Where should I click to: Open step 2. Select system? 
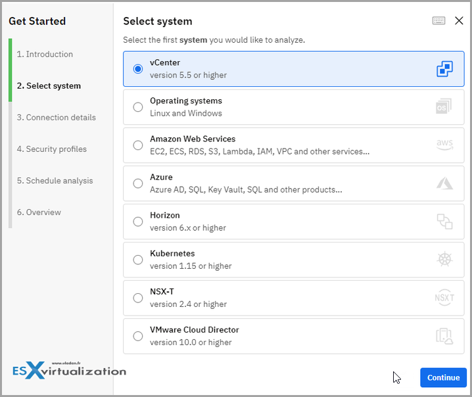(49, 86)
